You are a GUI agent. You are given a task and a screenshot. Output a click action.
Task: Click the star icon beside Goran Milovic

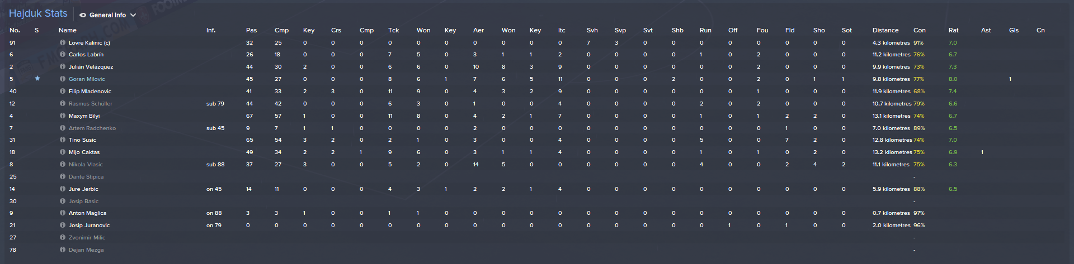(37, 79)
